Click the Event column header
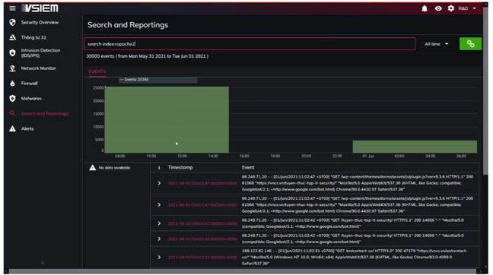This screenshot has height=275, width=493. point(248,167)
